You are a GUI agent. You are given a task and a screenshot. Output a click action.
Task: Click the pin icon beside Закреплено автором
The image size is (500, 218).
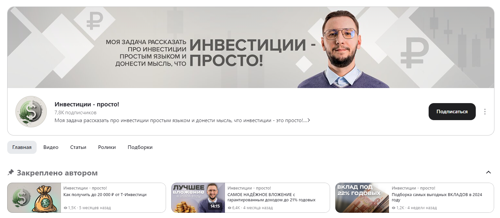coord(11,172)
